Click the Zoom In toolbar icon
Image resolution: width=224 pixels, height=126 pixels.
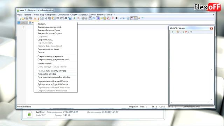75,18
